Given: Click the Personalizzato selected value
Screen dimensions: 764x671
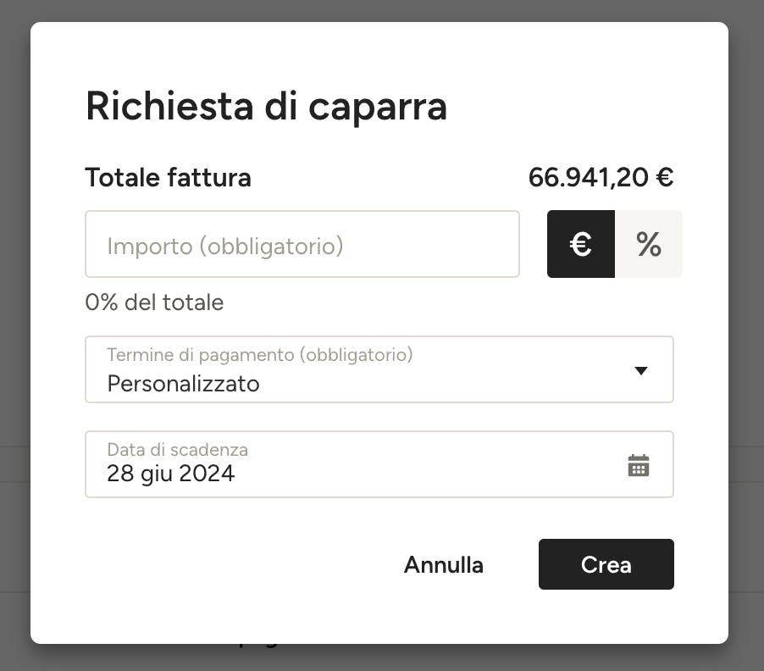Looking at the screenshot, I should 183,384.
